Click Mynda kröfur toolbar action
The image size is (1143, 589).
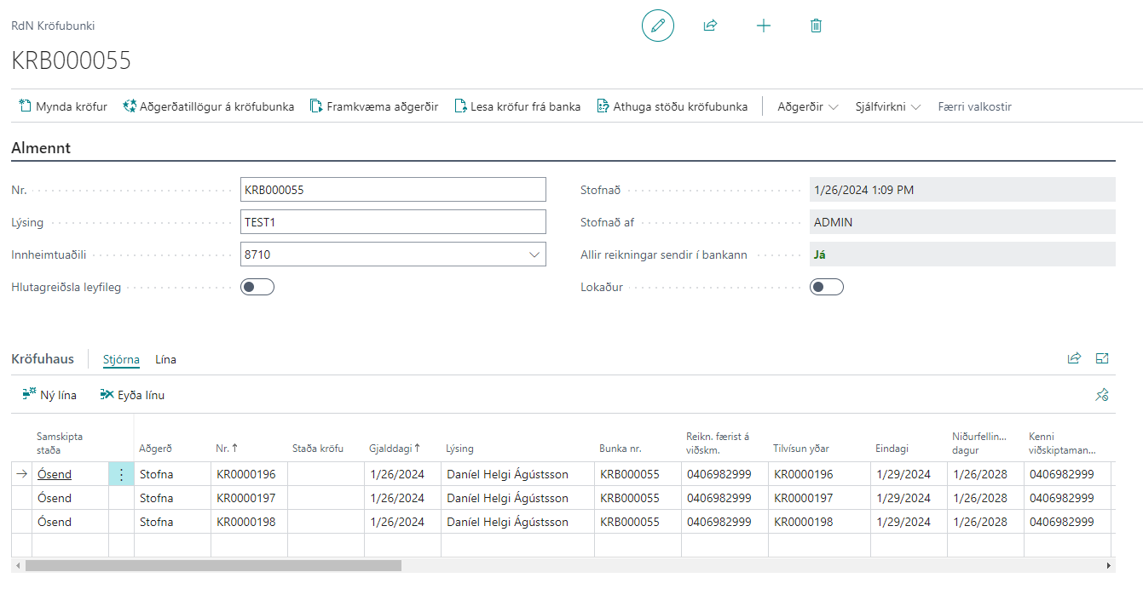click(x=63, y=106)
